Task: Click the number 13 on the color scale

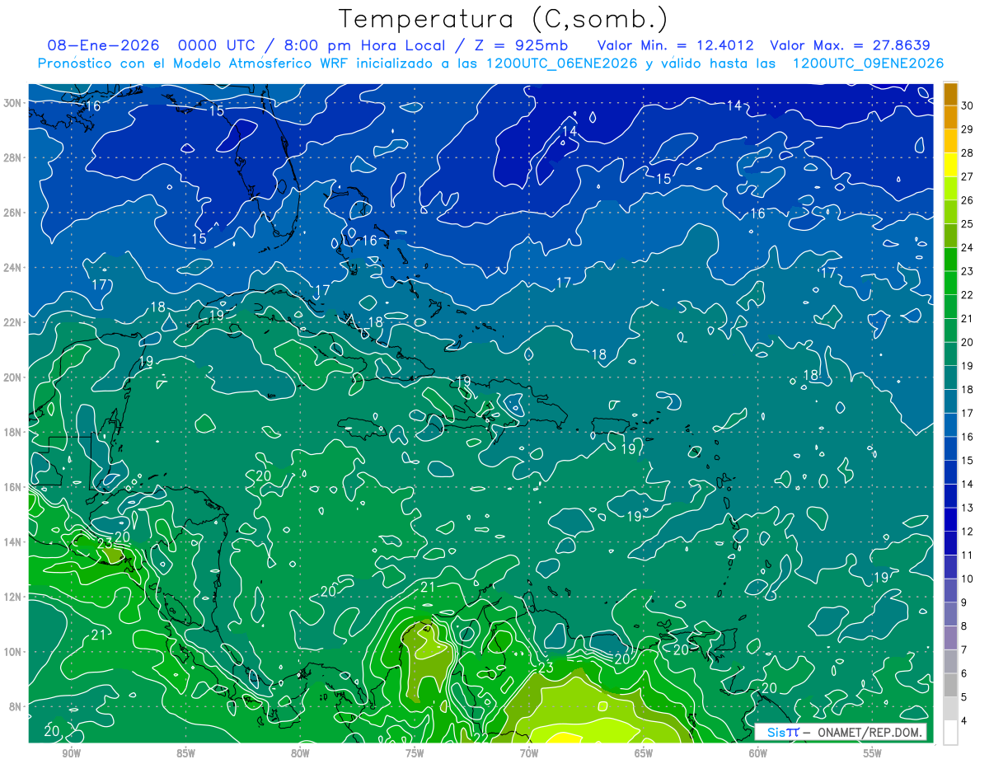Action: (x=967, y=508)
